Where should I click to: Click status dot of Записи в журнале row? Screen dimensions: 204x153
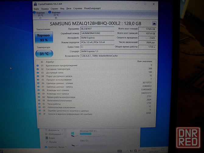pos(40,114)
